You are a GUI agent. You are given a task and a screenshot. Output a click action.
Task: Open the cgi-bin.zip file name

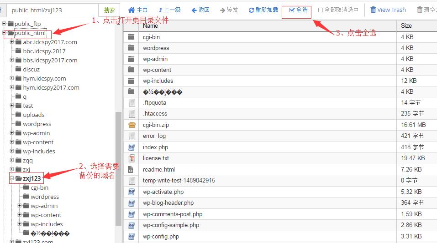click(156, 125)
